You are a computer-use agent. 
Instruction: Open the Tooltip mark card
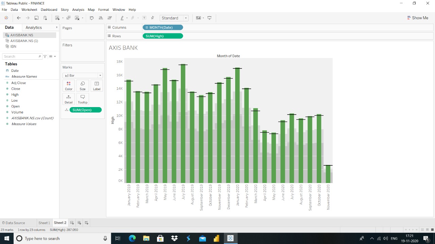coord(83,99)
